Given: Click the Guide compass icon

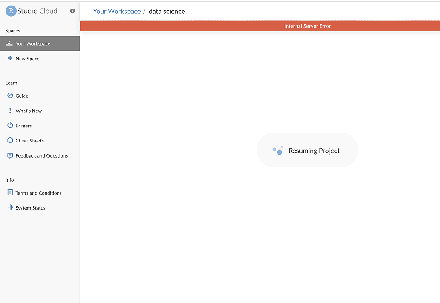Looking at the screenshot, I should coord(10,96).
